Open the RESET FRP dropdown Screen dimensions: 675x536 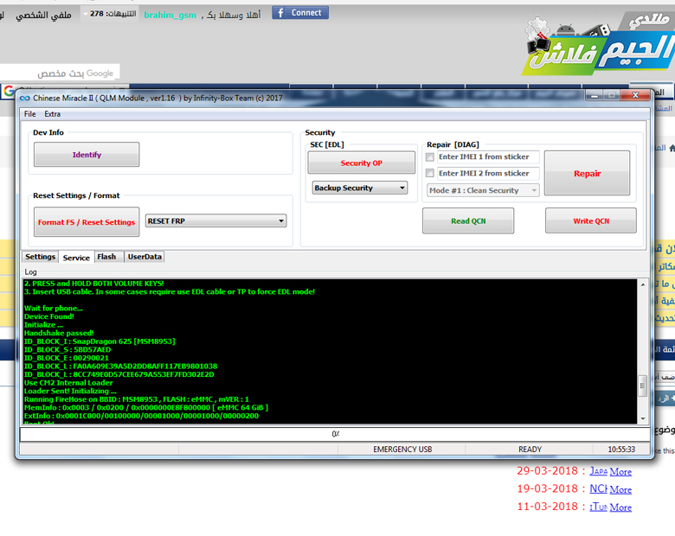(x=215, y=221)
